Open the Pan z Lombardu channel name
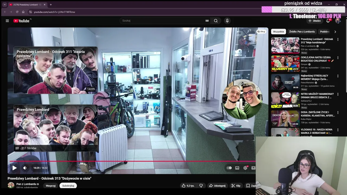Image resolution: width=347 pixels, height=195 pixels. (26, 184)
